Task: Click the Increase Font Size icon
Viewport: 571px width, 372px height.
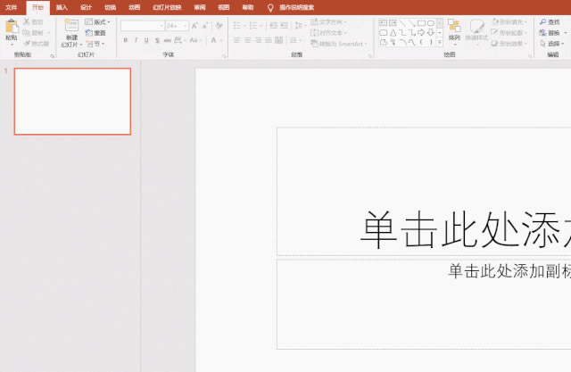Action: [194, 26]
